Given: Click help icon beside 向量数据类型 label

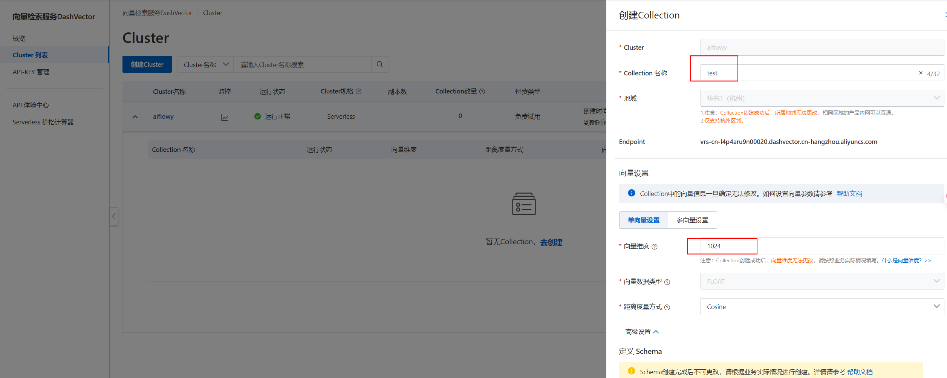Looking at the screenshot, I should (667, 282).
